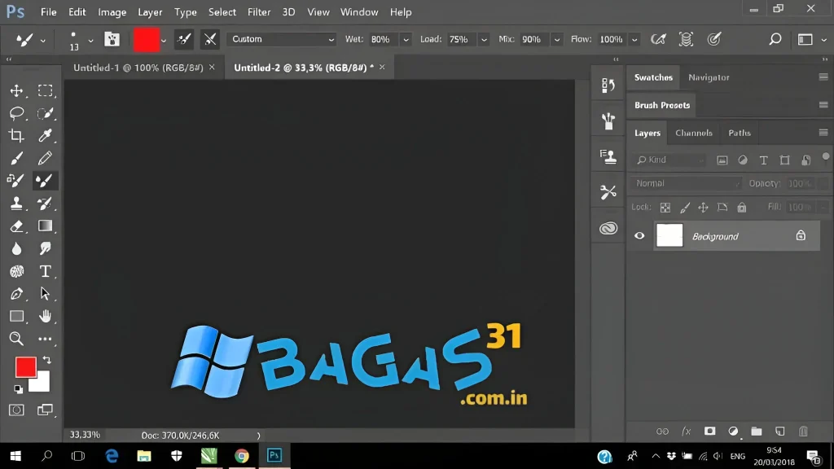Toggle Quick Mask mode
Viewport: 834px width, 469px height.
coord(16,410)
